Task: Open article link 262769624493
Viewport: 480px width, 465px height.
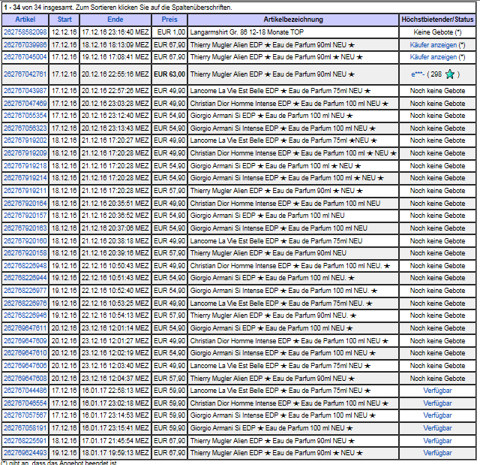Action: click(x=25, y=453)
